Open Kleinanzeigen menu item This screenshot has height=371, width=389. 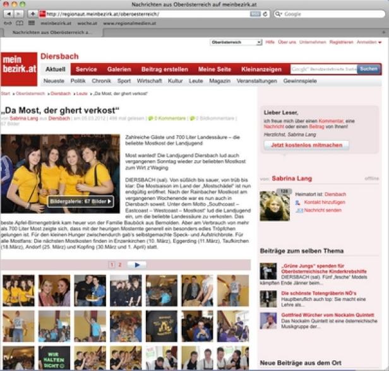coord(261,69)
